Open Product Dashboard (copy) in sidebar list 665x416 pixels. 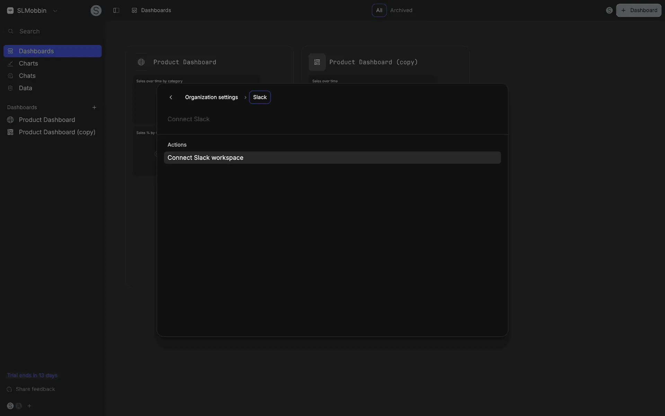57,132
